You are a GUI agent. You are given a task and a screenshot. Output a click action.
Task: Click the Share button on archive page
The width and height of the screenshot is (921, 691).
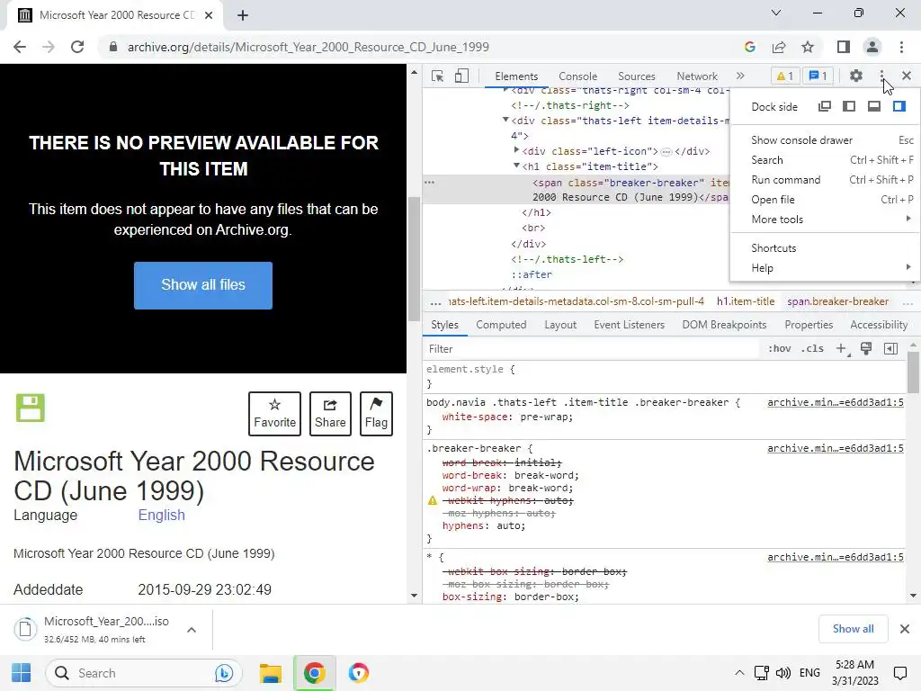coord(330,414)
